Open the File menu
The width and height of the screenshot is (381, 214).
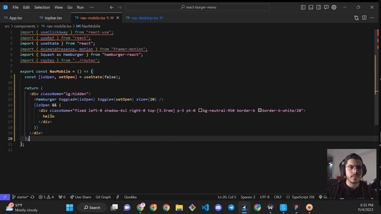tap(15, 7)
